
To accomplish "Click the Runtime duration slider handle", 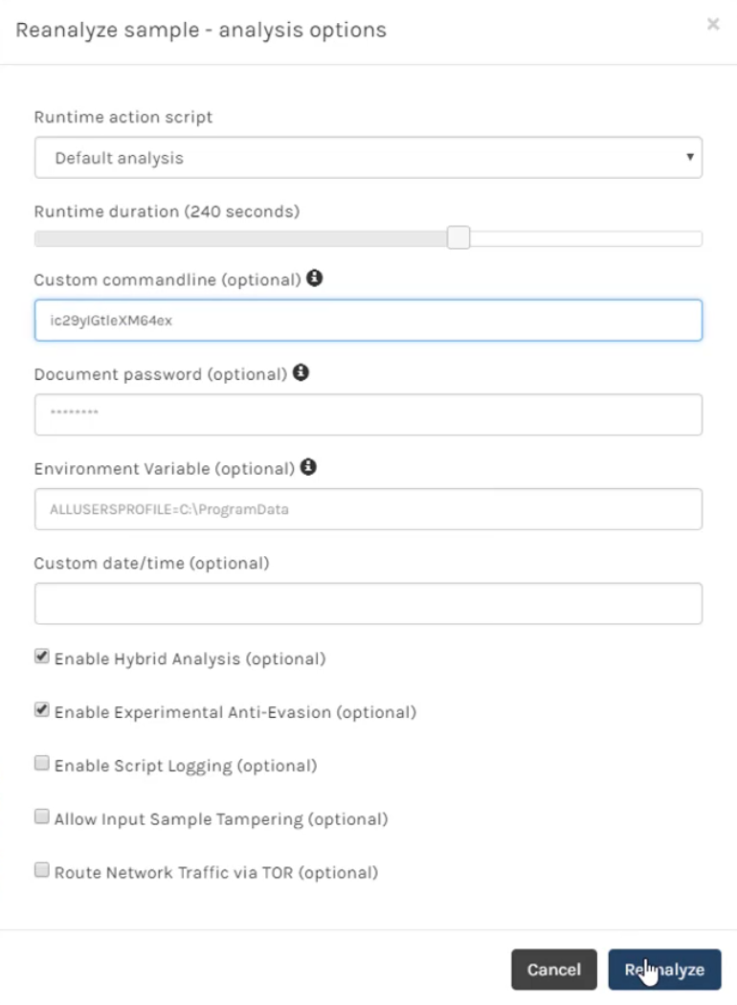I will pos(458,237).
